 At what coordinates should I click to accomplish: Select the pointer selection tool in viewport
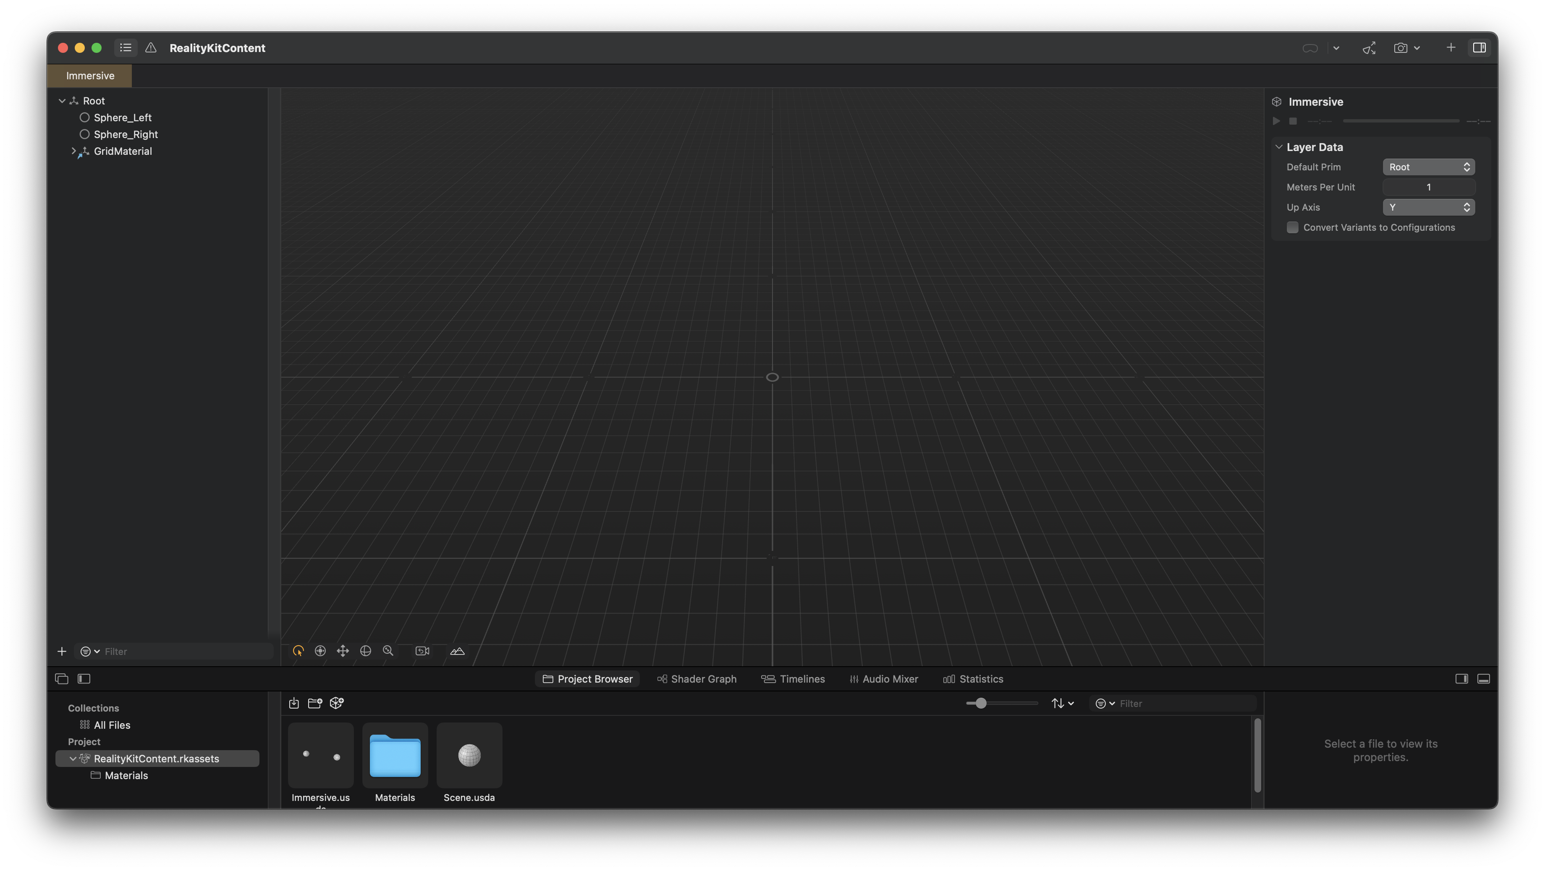point(298,651)
